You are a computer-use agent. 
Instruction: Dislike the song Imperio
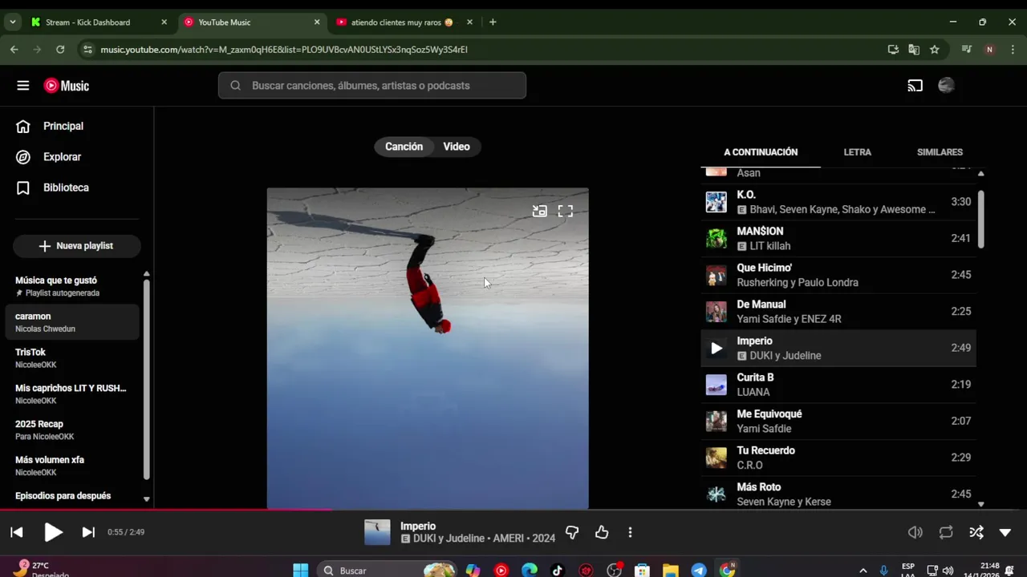[x=572, y=532]
